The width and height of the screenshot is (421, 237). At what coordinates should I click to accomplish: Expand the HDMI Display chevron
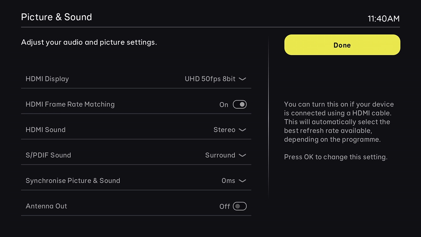click(x=242, y=79)
